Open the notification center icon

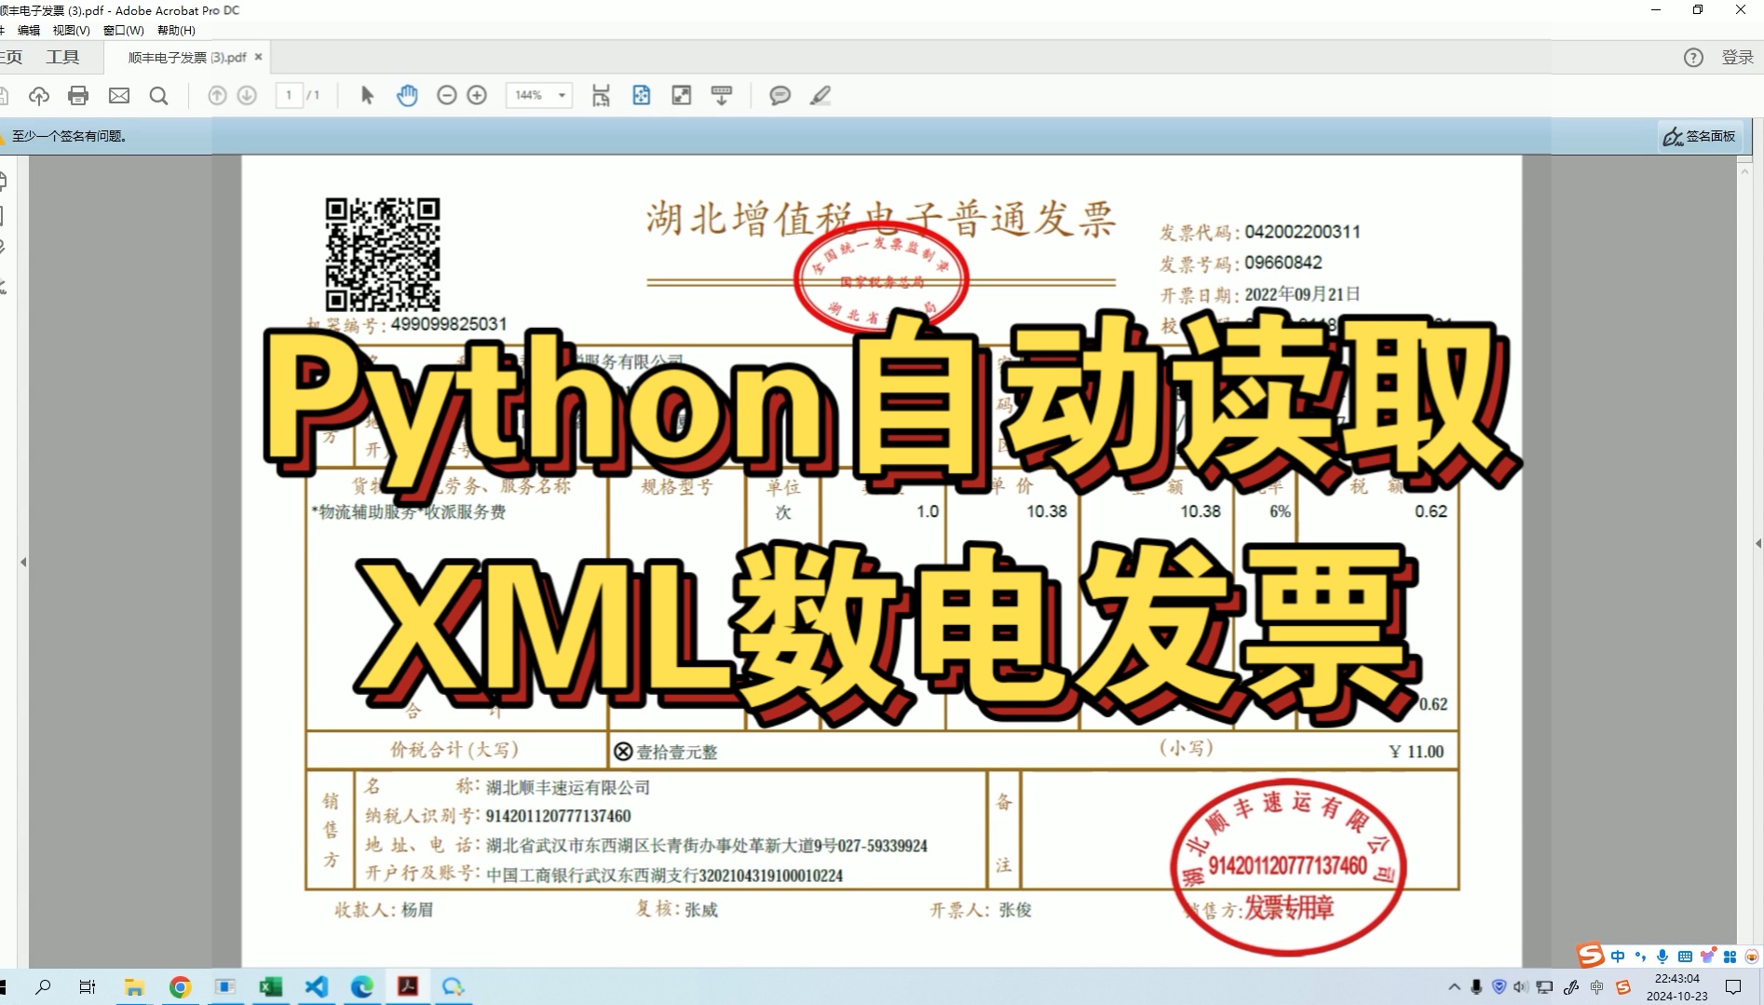point(1733,986)
